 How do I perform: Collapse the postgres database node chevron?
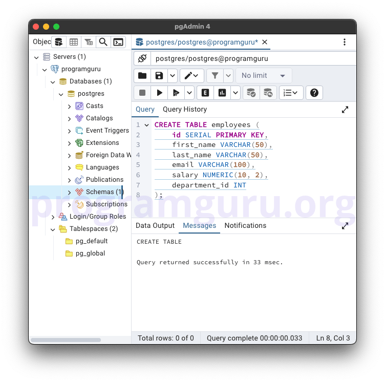61,95
